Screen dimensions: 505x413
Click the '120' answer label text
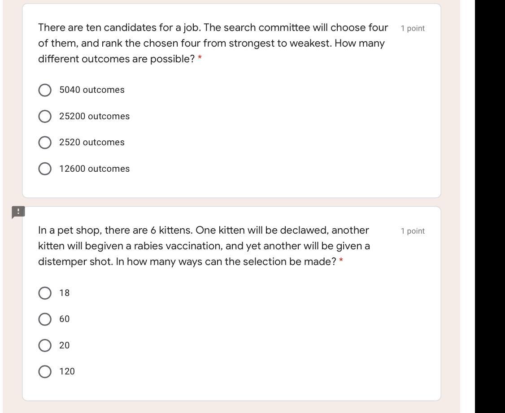point(67,372)
